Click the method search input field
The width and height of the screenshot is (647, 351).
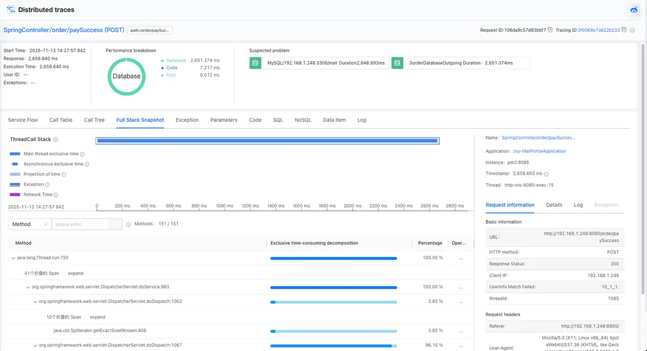[x=80, y=224]
